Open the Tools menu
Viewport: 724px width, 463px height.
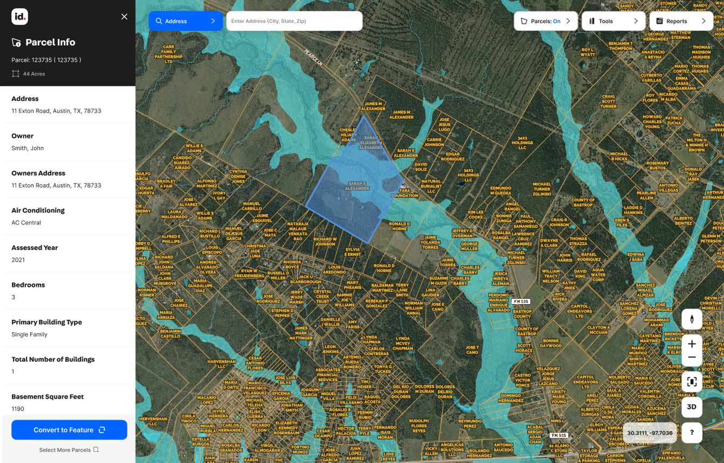614,21
